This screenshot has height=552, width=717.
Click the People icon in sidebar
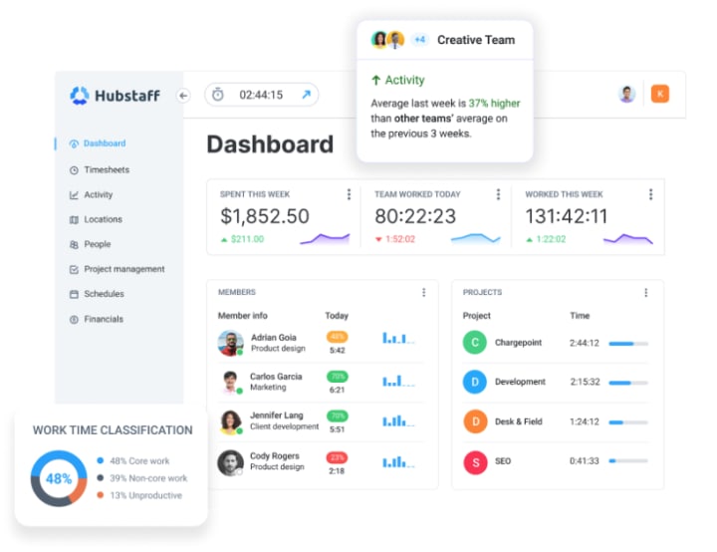coord(74,245)
